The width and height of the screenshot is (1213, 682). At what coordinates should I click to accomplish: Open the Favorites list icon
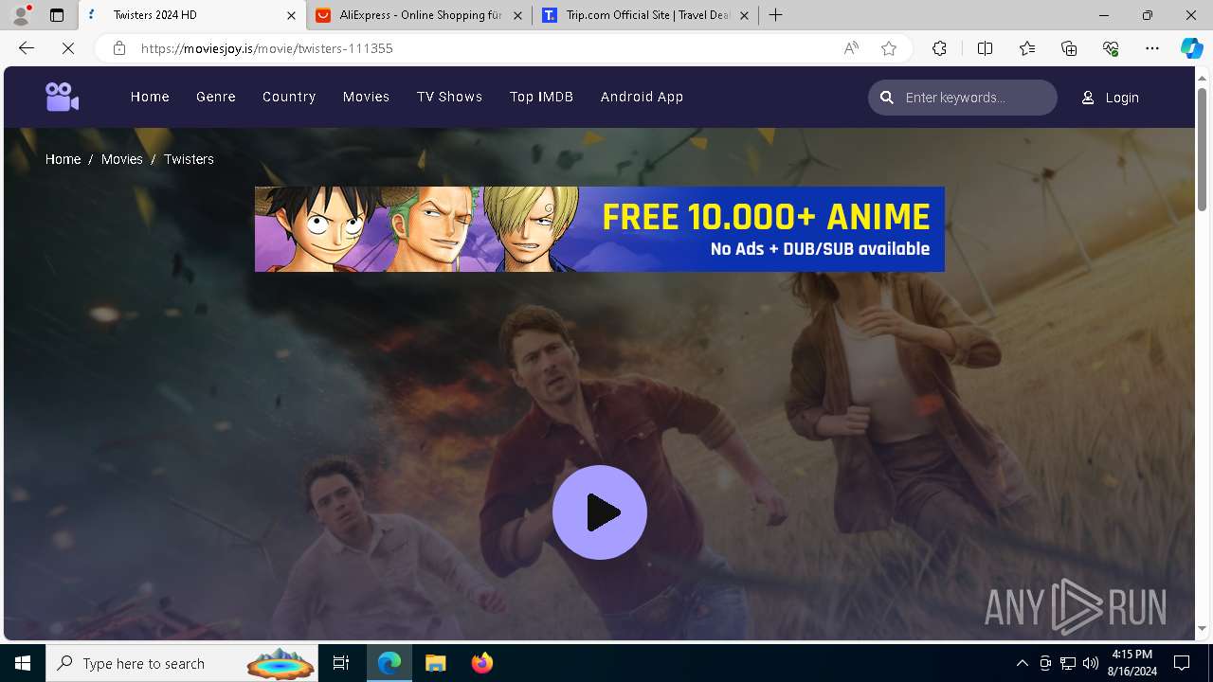point(1027,48)
